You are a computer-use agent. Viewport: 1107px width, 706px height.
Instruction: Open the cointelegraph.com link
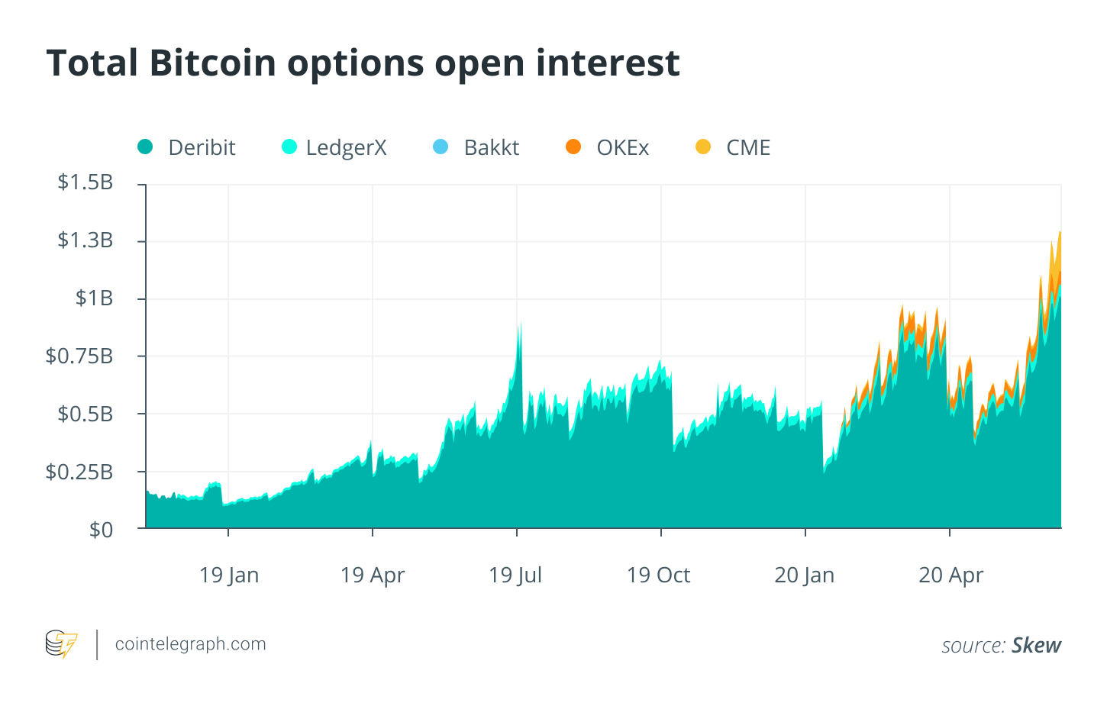(x=190, y=644)
